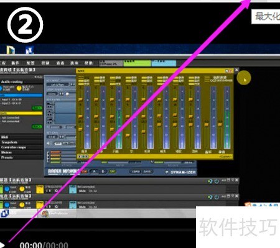Click the speaker icon in the Dynam-izer plugin

pyautogui.click(x=49, y=143)
